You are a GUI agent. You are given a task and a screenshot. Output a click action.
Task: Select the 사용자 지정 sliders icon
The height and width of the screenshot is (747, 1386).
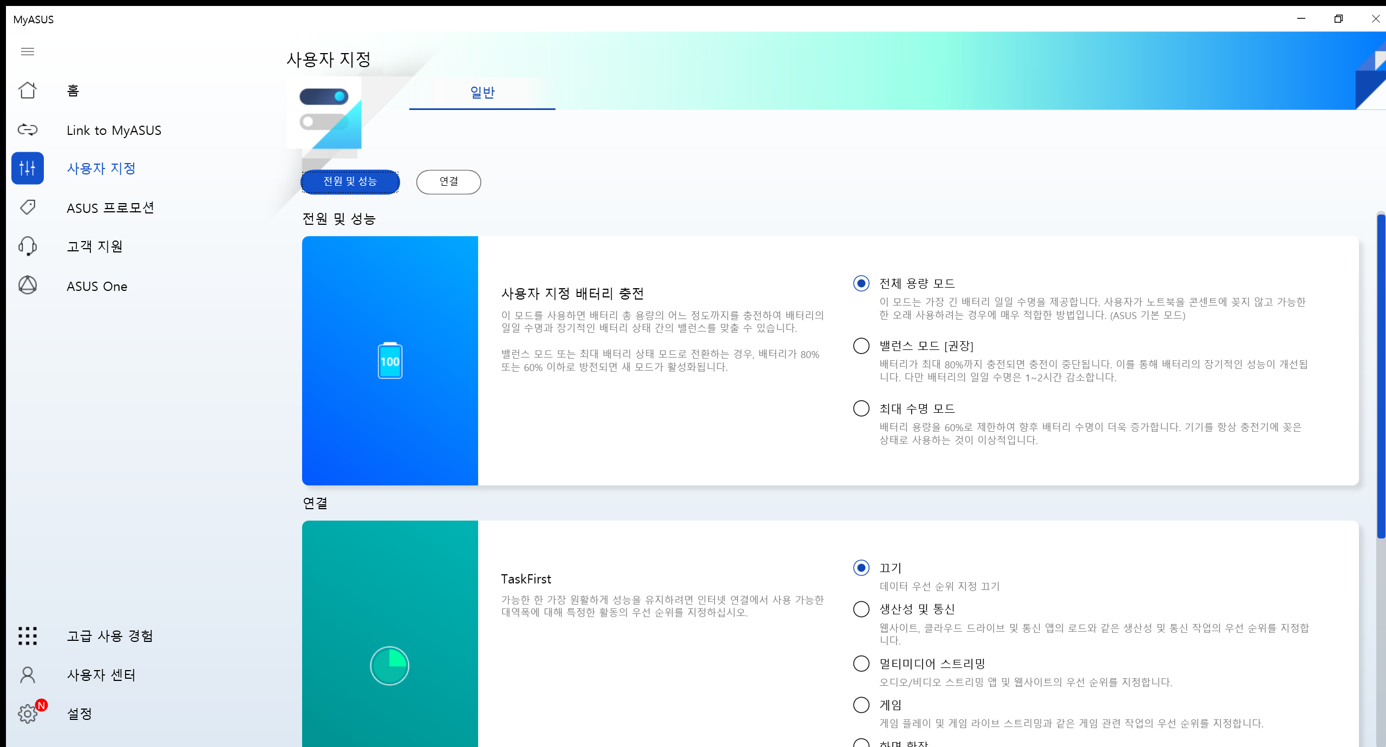[x=28, y=168]
